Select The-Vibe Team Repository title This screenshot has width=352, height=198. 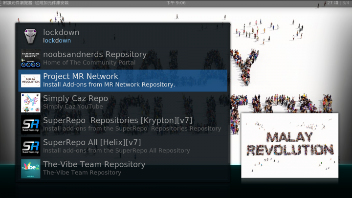tap(94, 165)
